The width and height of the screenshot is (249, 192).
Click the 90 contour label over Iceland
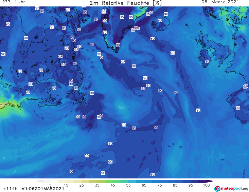[160, 20]
